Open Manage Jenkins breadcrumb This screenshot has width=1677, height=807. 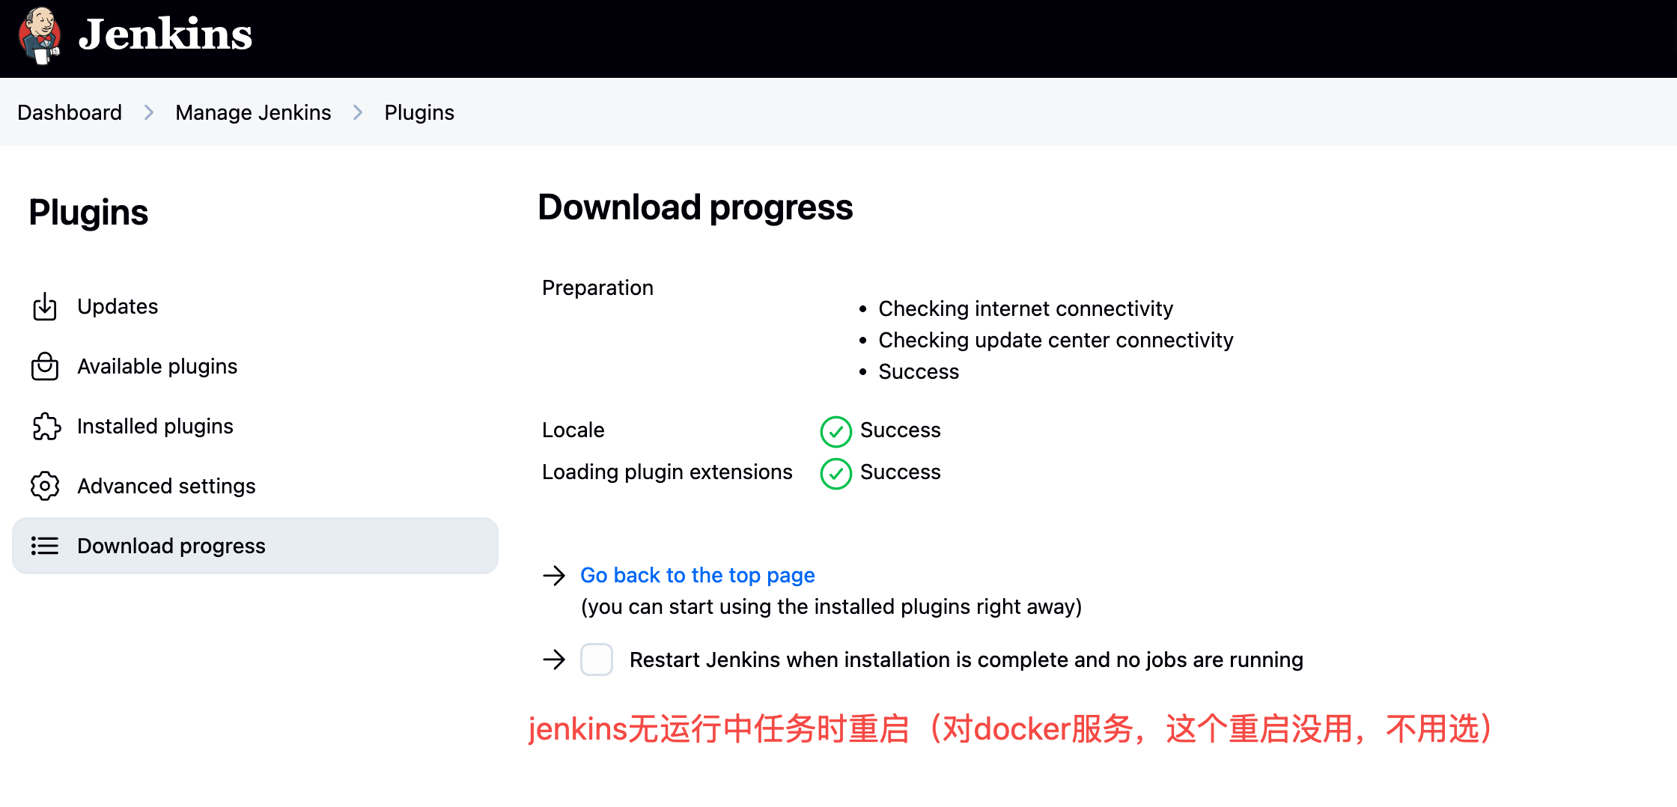tap(253, 112)
